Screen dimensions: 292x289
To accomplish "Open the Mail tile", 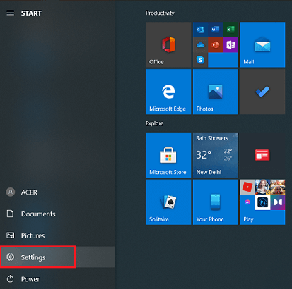I will point(262,44).
